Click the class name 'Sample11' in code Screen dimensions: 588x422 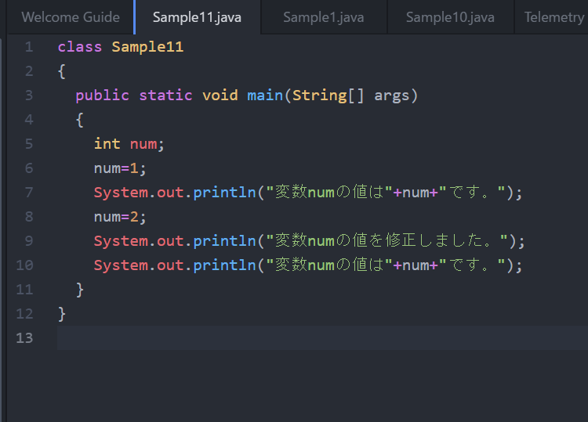click(x=147, y=47)
